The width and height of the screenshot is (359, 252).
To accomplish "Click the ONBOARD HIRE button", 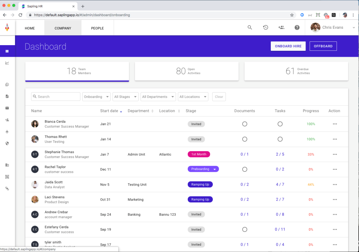I will [288, 46].
